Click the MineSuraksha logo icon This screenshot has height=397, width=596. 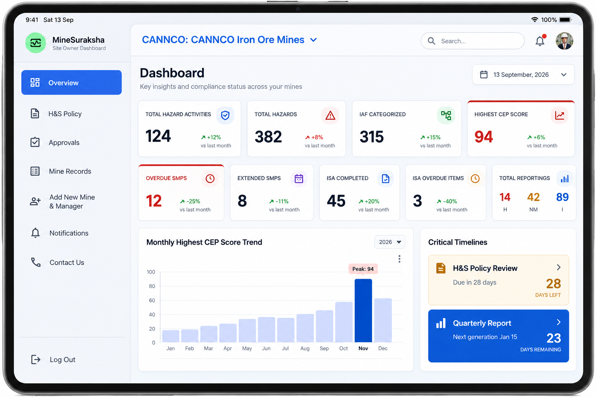point(36,43)
